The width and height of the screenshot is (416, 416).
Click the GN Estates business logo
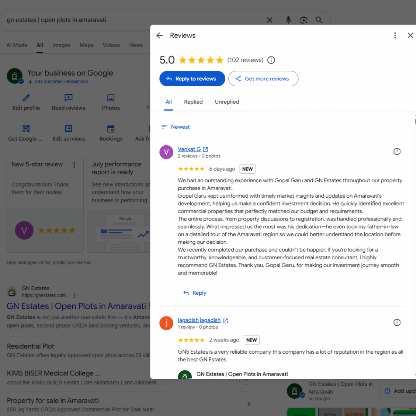pos(15,76)
